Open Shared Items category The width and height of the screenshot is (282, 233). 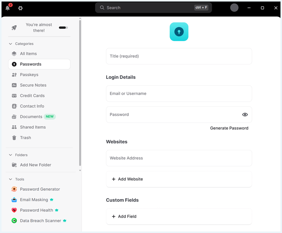point(39,127)
